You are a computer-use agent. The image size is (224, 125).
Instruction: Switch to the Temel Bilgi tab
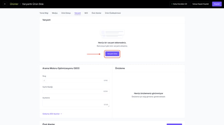click(44, 13)
